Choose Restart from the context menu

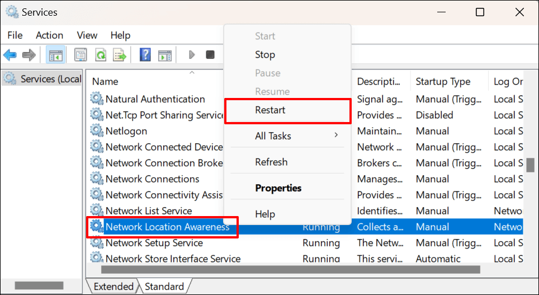[x=270, y=110]
